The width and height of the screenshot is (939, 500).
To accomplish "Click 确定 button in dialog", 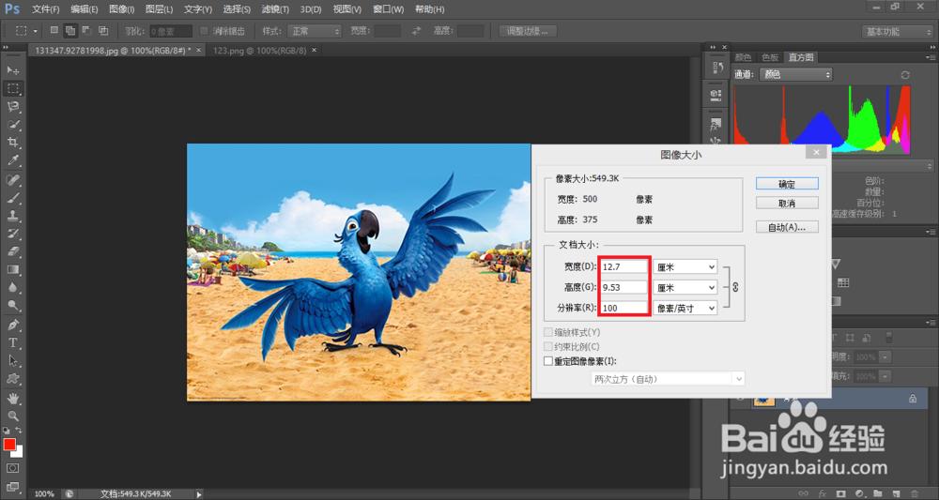I will coord(787,184).
